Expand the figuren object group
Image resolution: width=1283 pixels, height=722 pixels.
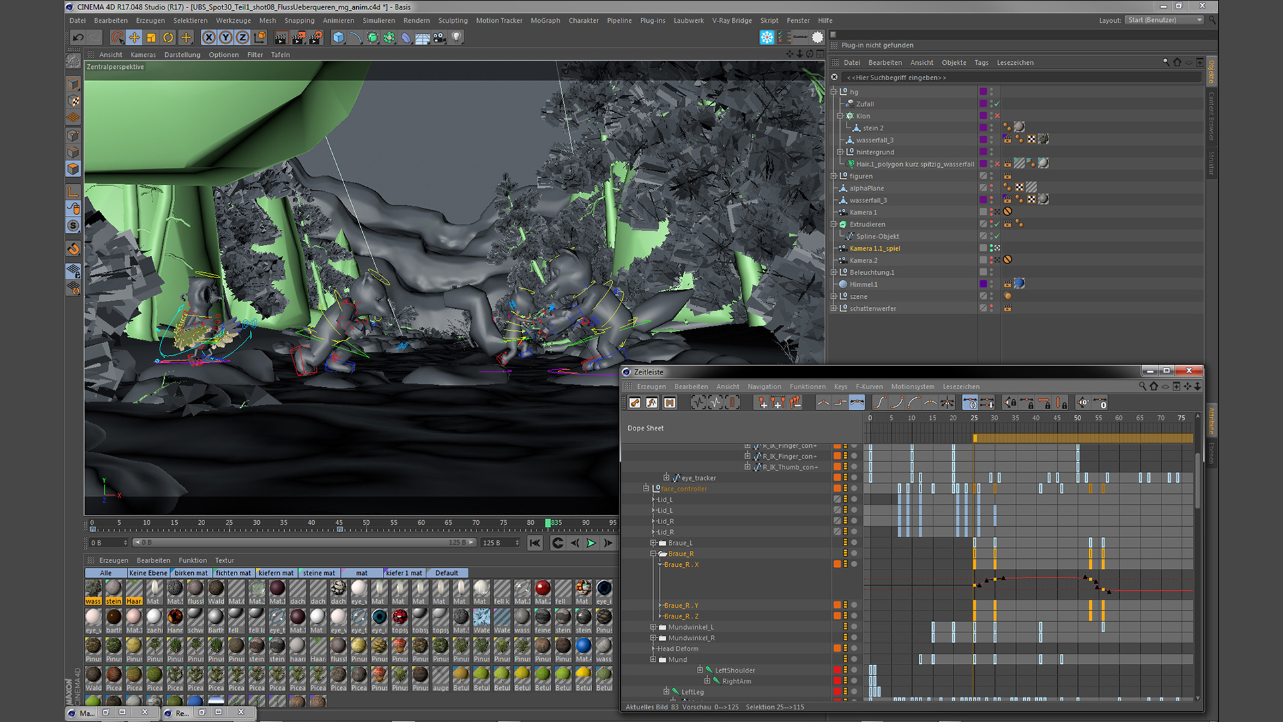pyautogui.click(x=833, y=176)
